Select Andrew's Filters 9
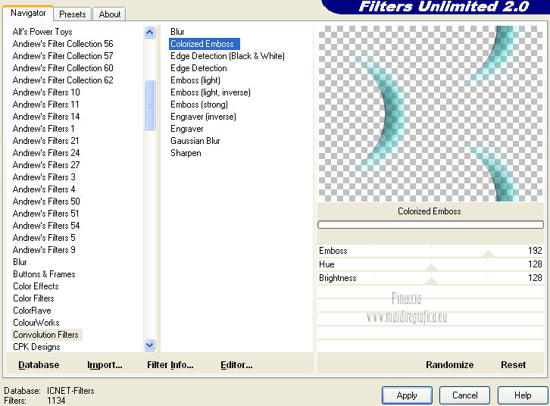 click(44, 250)
